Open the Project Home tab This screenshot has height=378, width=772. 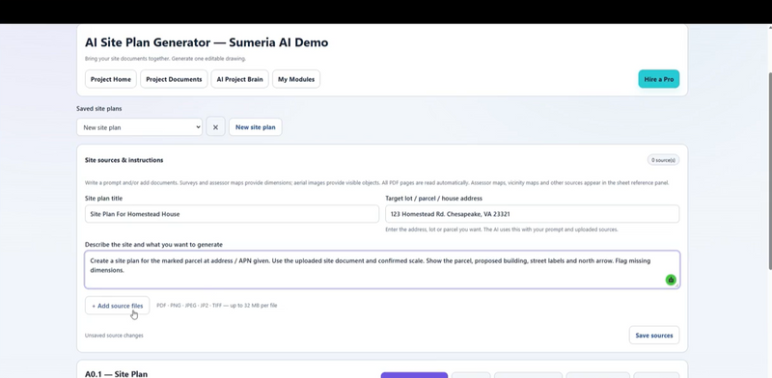[111, 79]
